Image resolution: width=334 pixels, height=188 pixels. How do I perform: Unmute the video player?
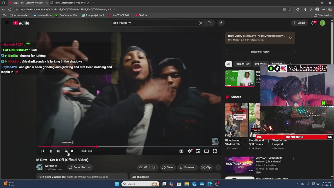tap(67, 151)
